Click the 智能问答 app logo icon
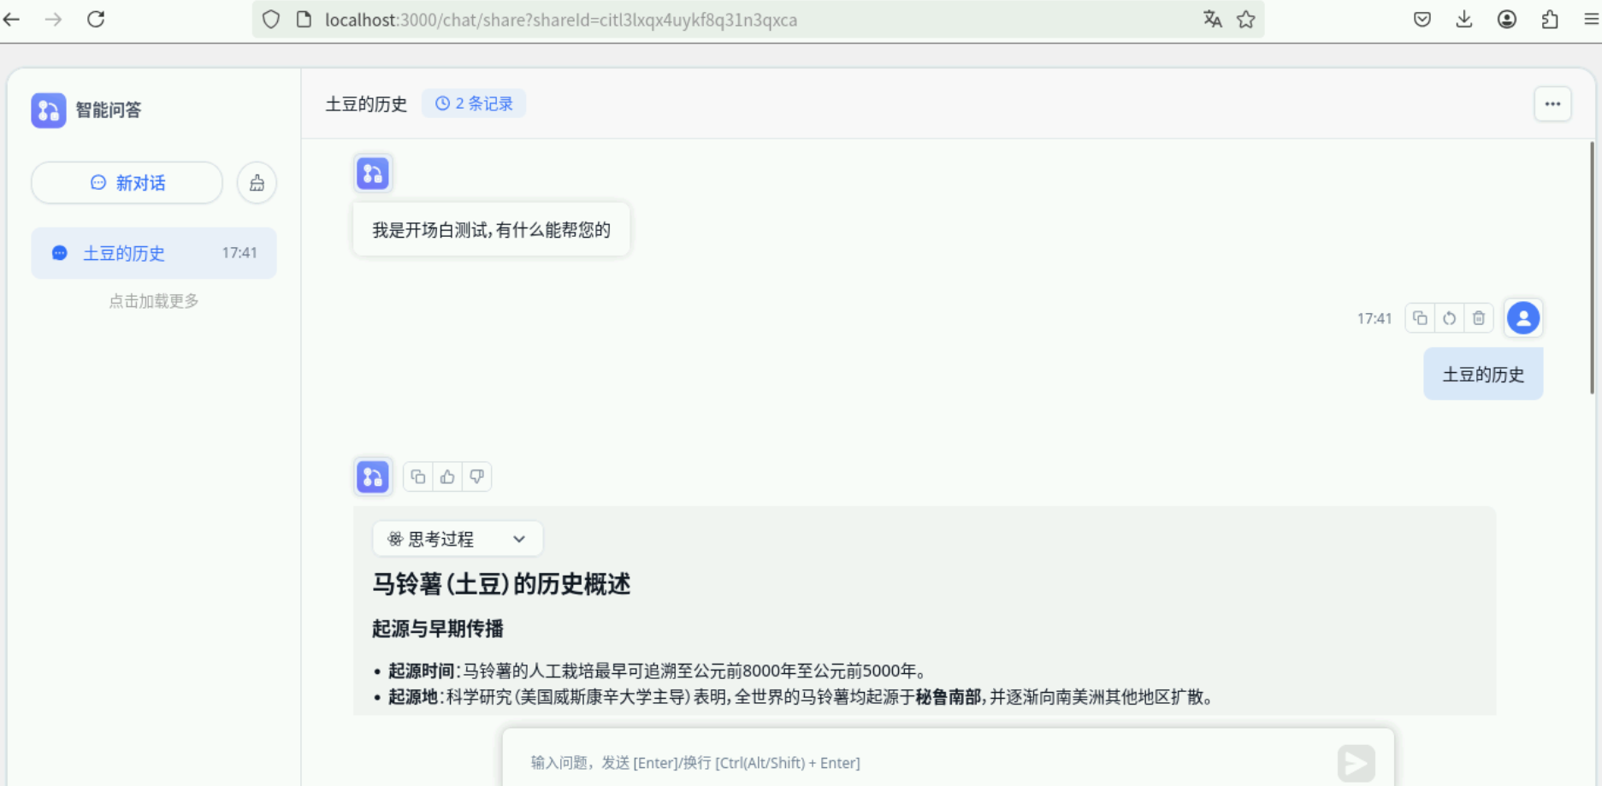The image size is (1602, 786). tap(48, 109)
